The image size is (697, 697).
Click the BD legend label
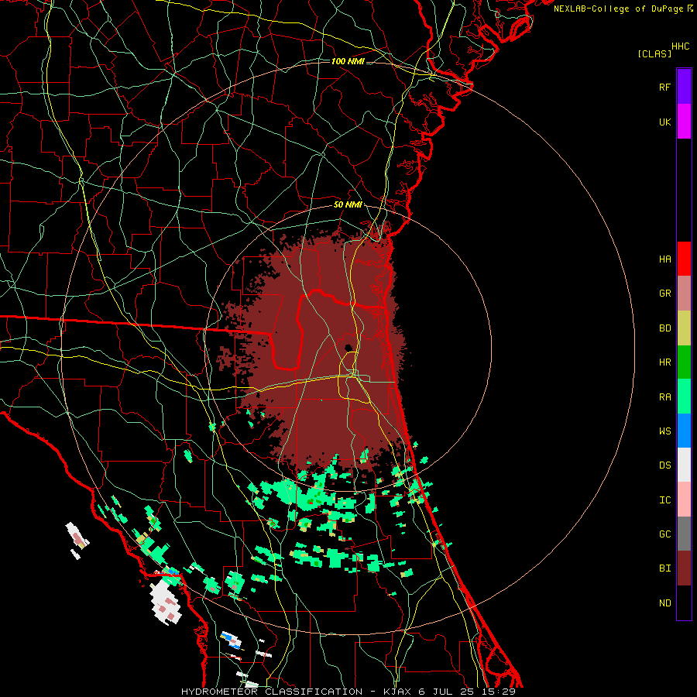pos(664,328)
